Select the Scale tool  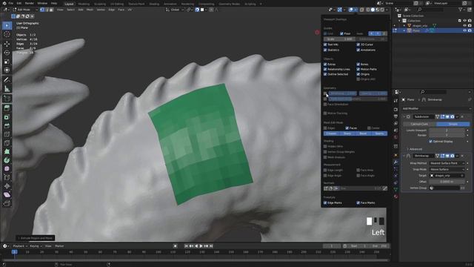(7, 62)
